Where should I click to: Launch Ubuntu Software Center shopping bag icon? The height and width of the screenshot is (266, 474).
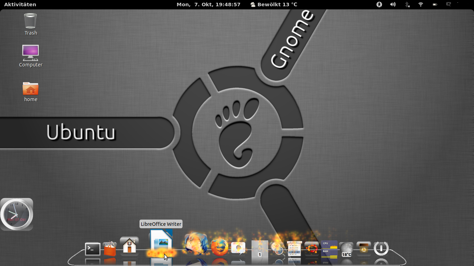(110, 248)
